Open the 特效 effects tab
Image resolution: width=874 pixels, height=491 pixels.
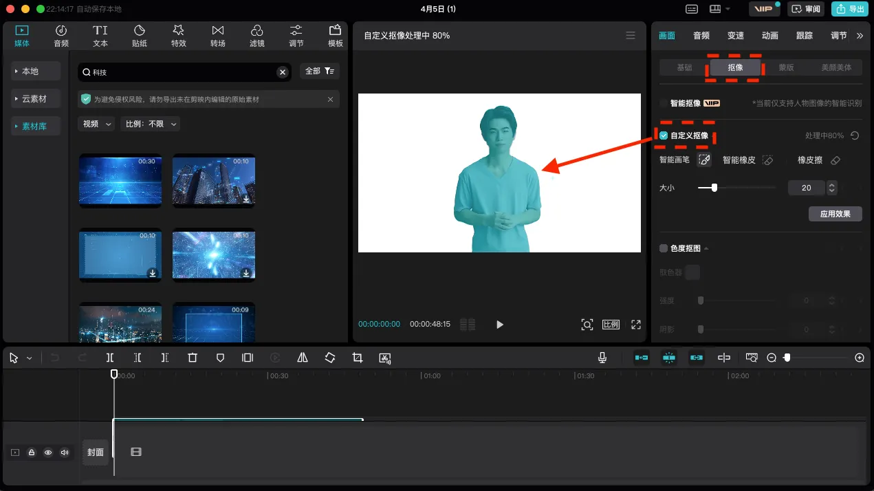click(x=179, y=36)
